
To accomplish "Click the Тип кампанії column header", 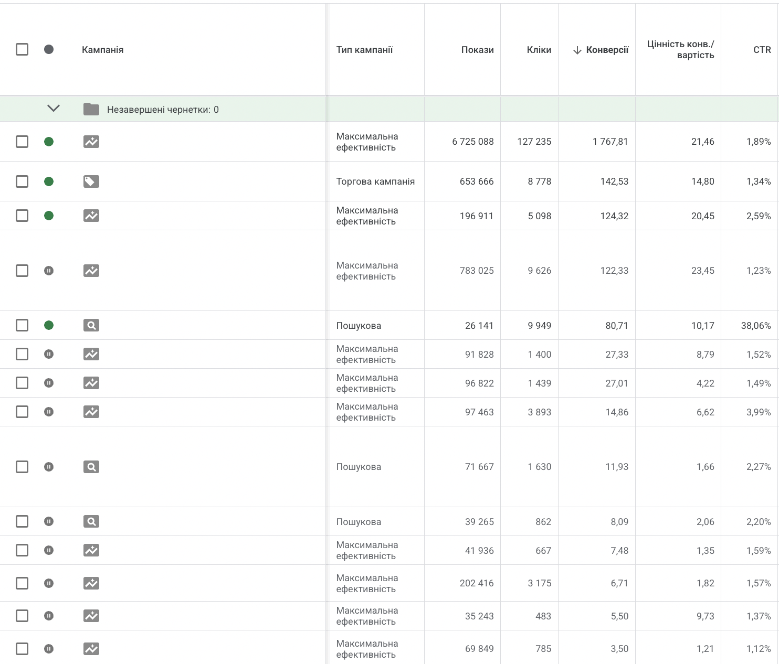I will [x=364, y=50].
